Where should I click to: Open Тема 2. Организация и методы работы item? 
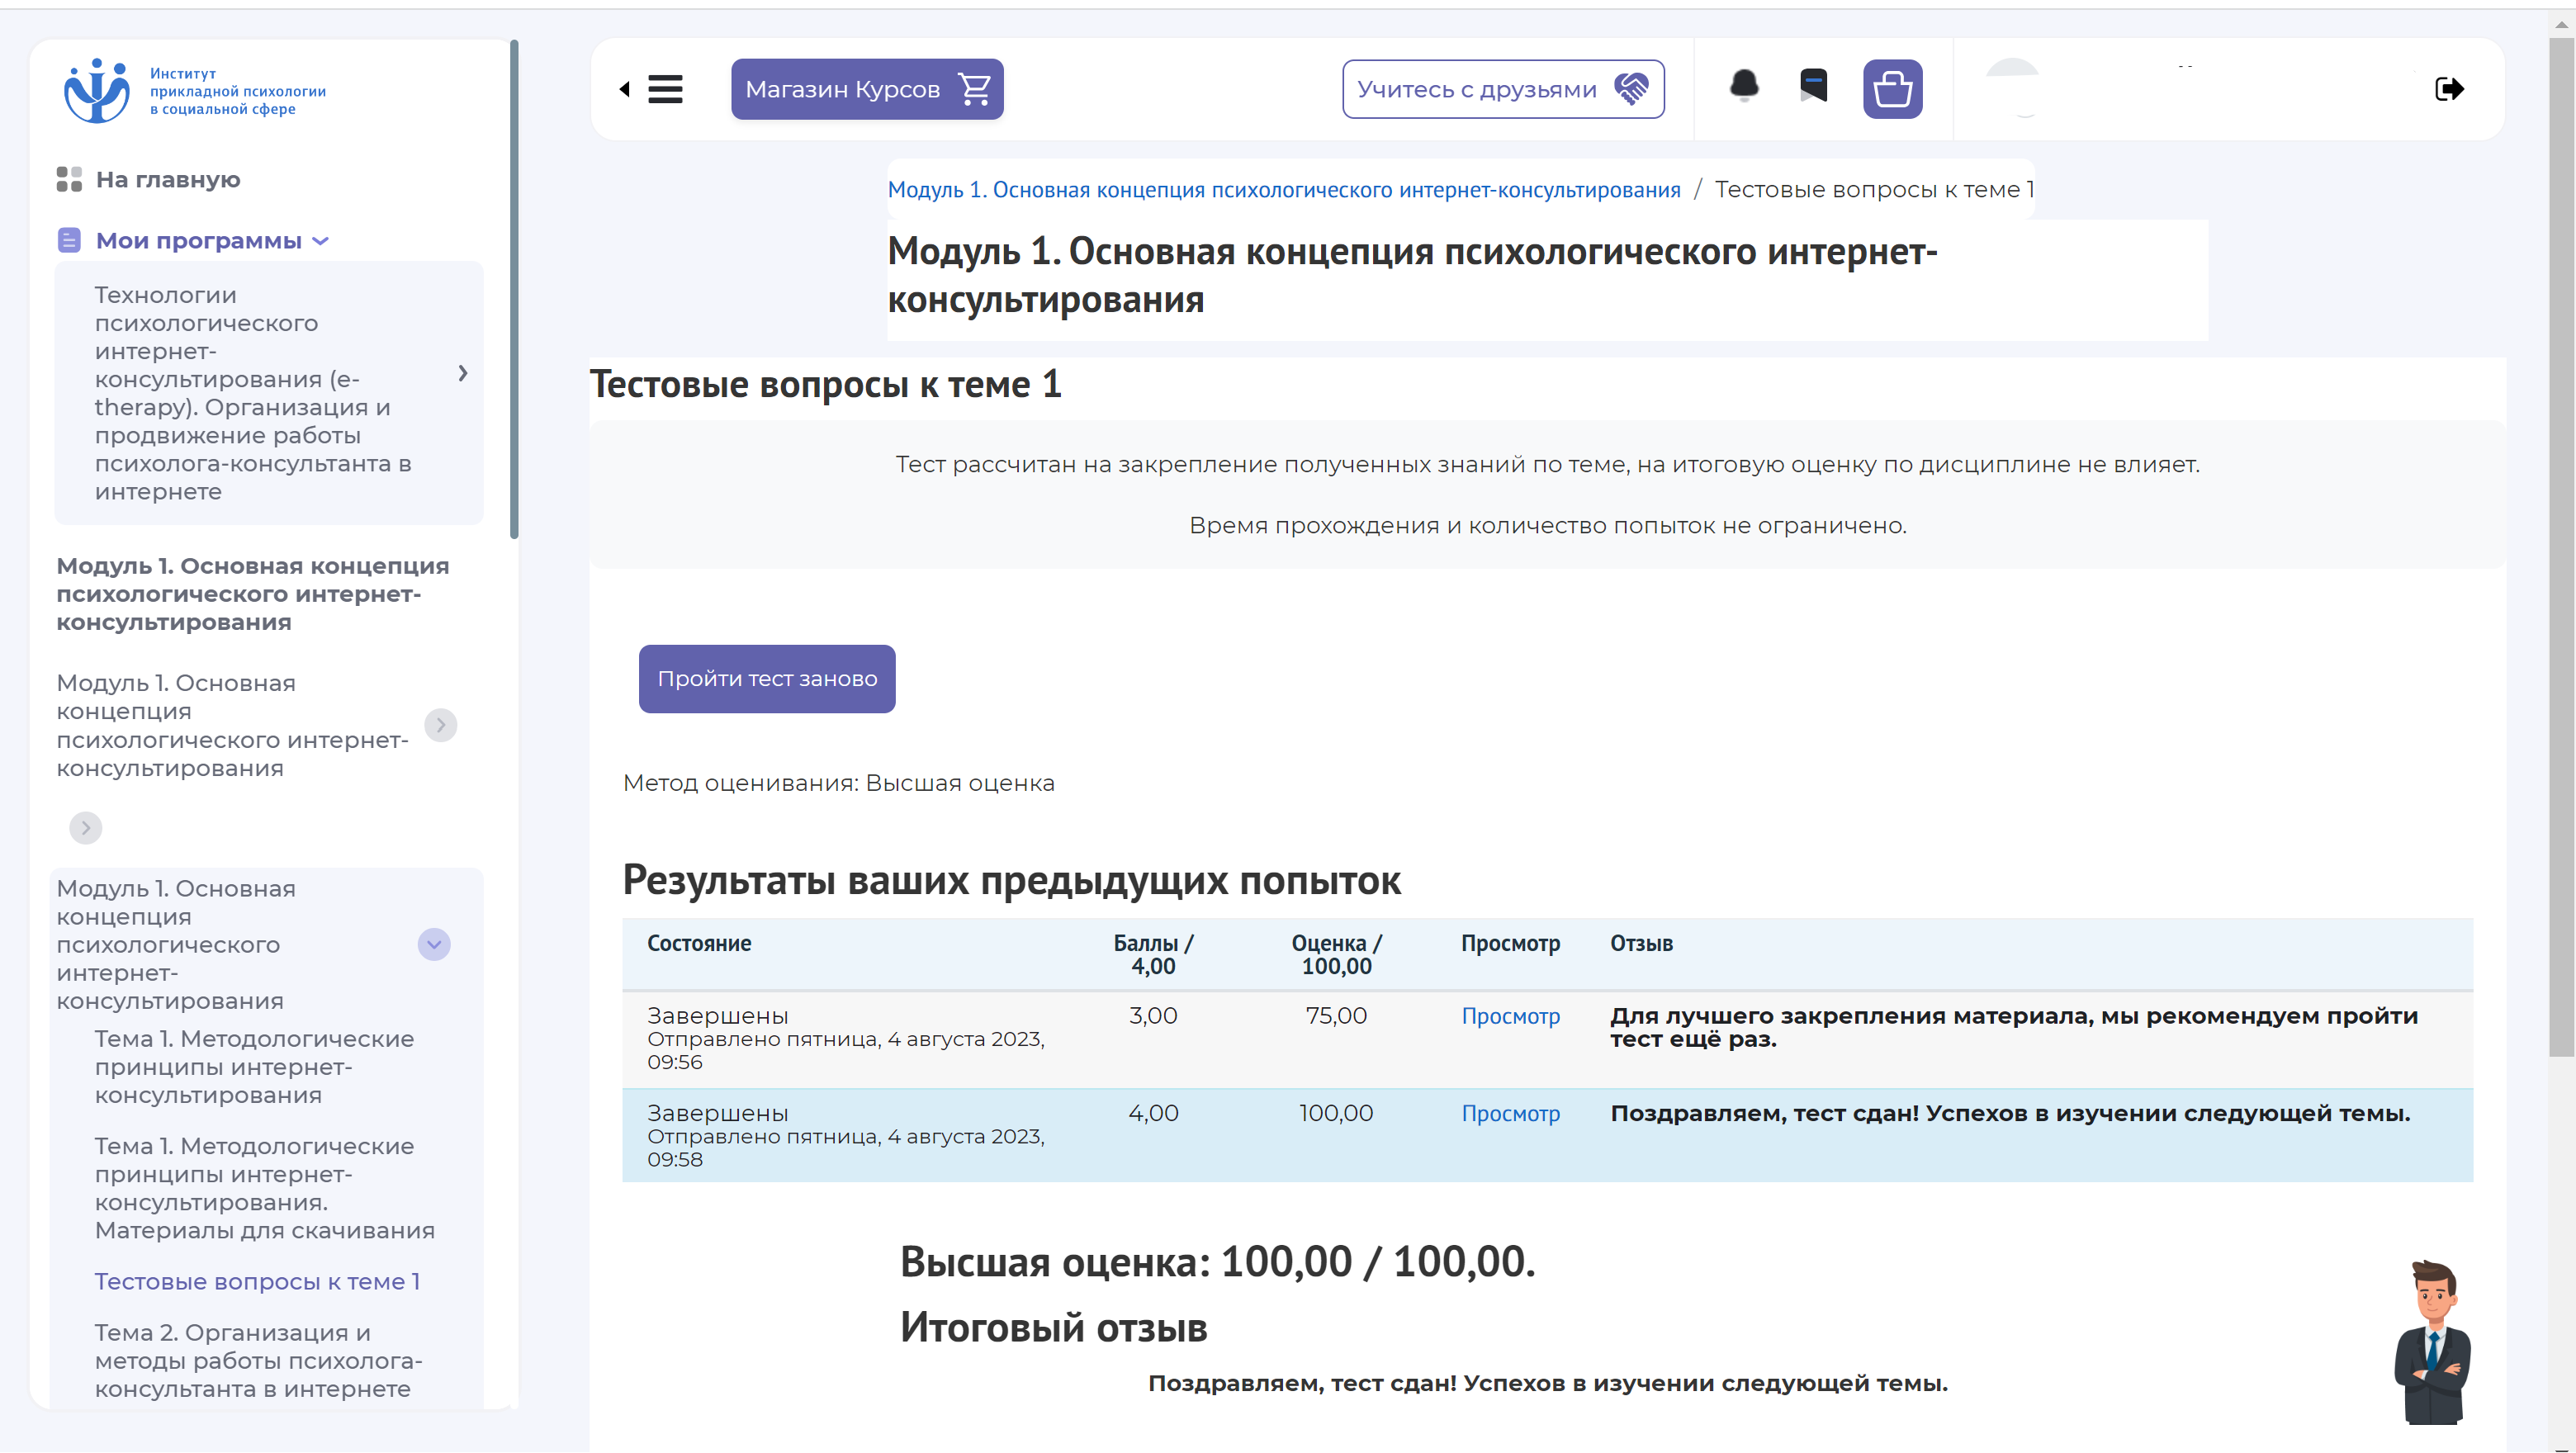pyautogui.click(x=259, y=1361)
